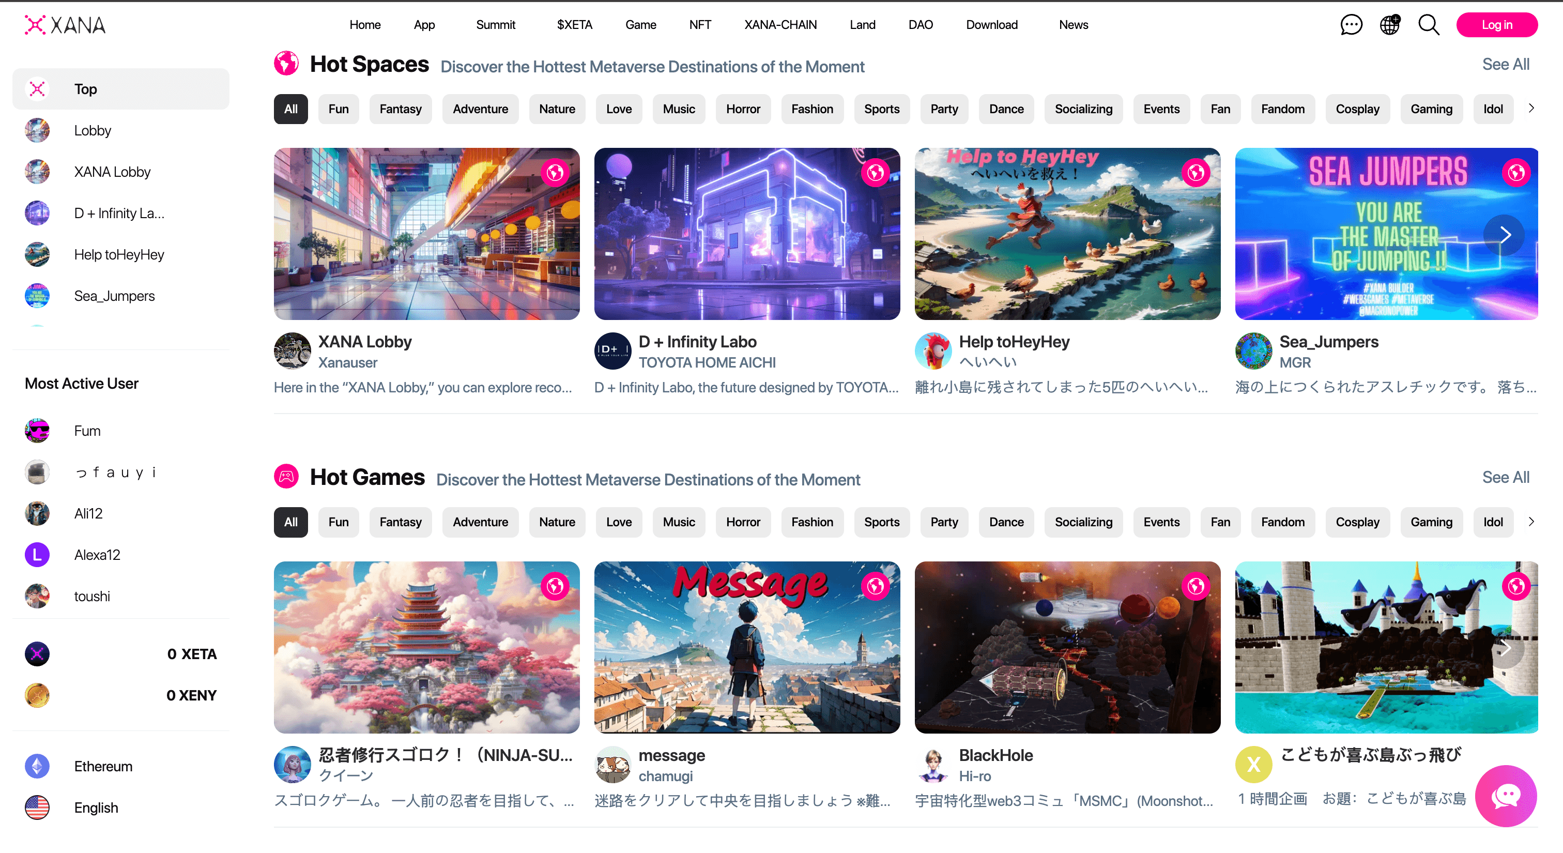Select the All filter under Hot Games

point(290,522)
